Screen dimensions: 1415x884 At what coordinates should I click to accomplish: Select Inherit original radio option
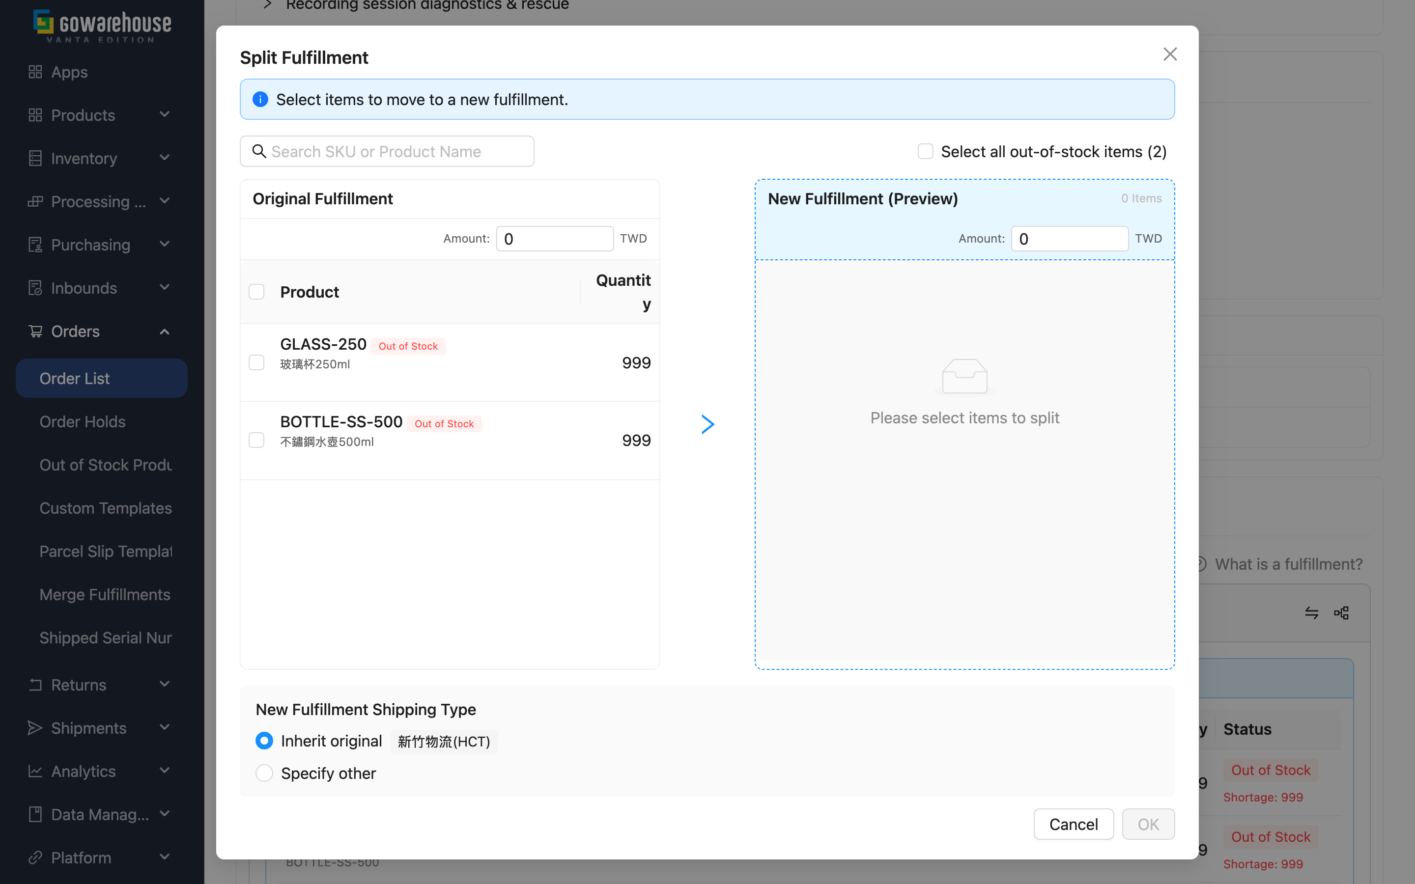[x=264, y=741]
